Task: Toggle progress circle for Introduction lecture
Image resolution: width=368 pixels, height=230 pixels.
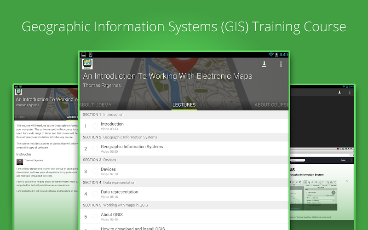Action: [x=95, y=126]
